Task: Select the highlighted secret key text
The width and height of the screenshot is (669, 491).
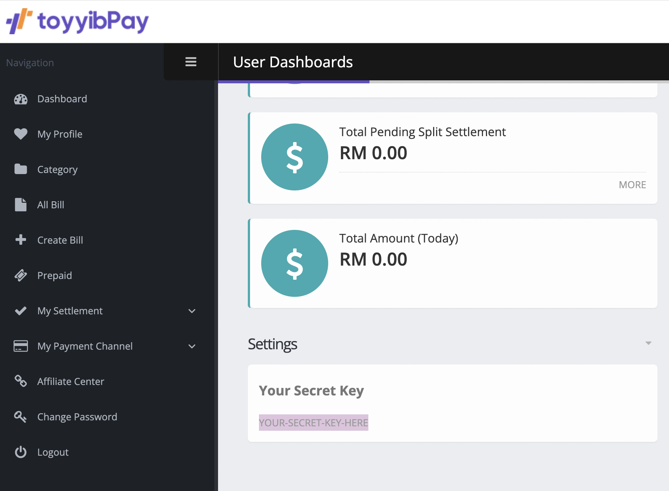Action: click(313, 423)
